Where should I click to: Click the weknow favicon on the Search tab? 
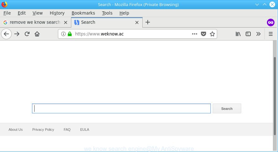(77, 22)
